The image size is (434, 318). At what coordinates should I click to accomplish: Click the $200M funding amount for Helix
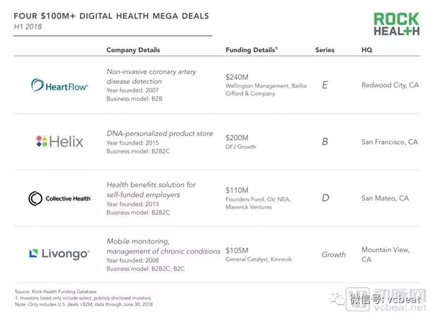[237, 138]
